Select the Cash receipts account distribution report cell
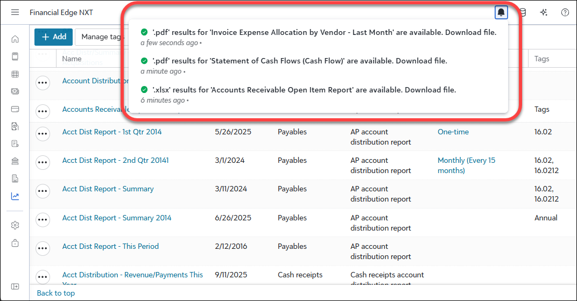This screenshot has width=577, height=301. (x=387, y=278)
